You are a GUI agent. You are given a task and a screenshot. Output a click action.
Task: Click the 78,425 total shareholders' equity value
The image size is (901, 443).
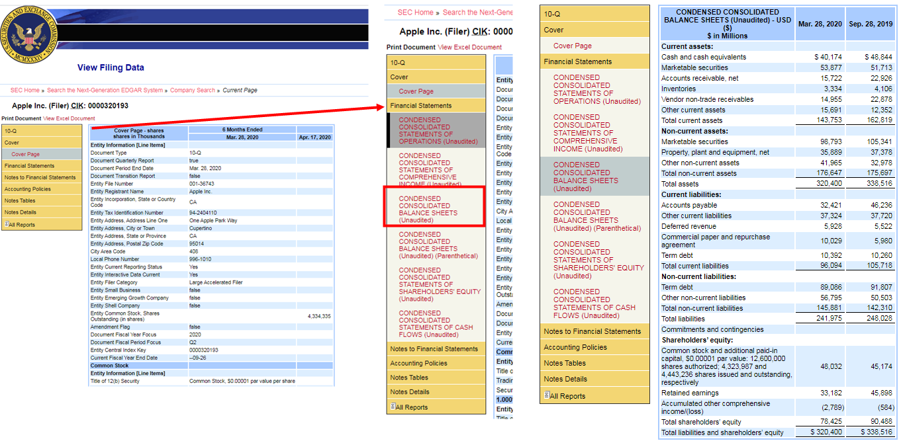(833, 422)
